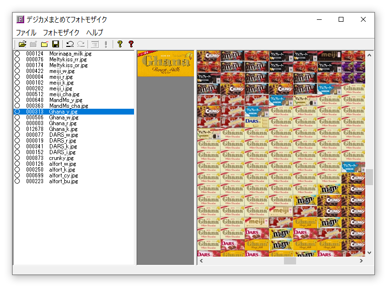Toggle the circle beside DARS_w.jpg
The width and height of the screenshot is (387, 290).
point(17,135)
